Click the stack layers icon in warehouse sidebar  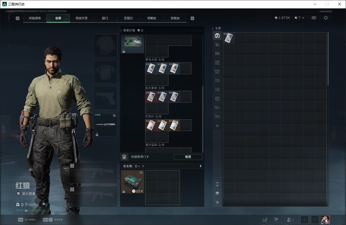tap(217, 193)
